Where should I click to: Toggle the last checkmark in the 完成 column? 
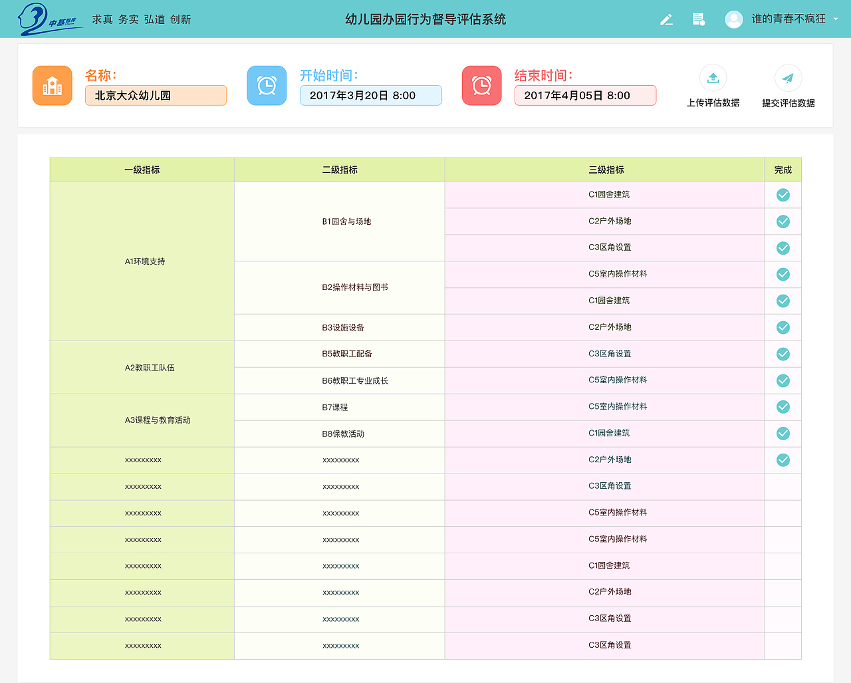coord(783,460)
